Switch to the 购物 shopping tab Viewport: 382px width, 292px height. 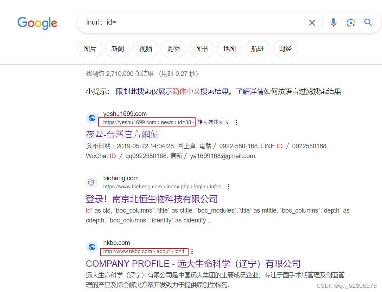pyautogui.click(x=174, y=48)
